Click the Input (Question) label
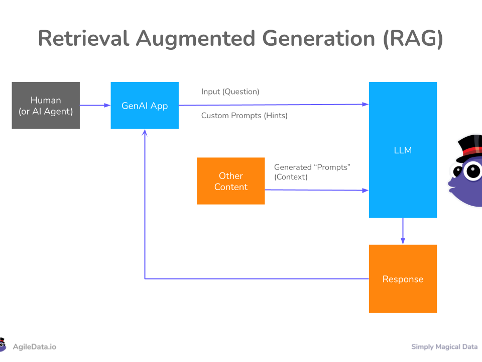 pyautogui.click(x=230, y=92)
